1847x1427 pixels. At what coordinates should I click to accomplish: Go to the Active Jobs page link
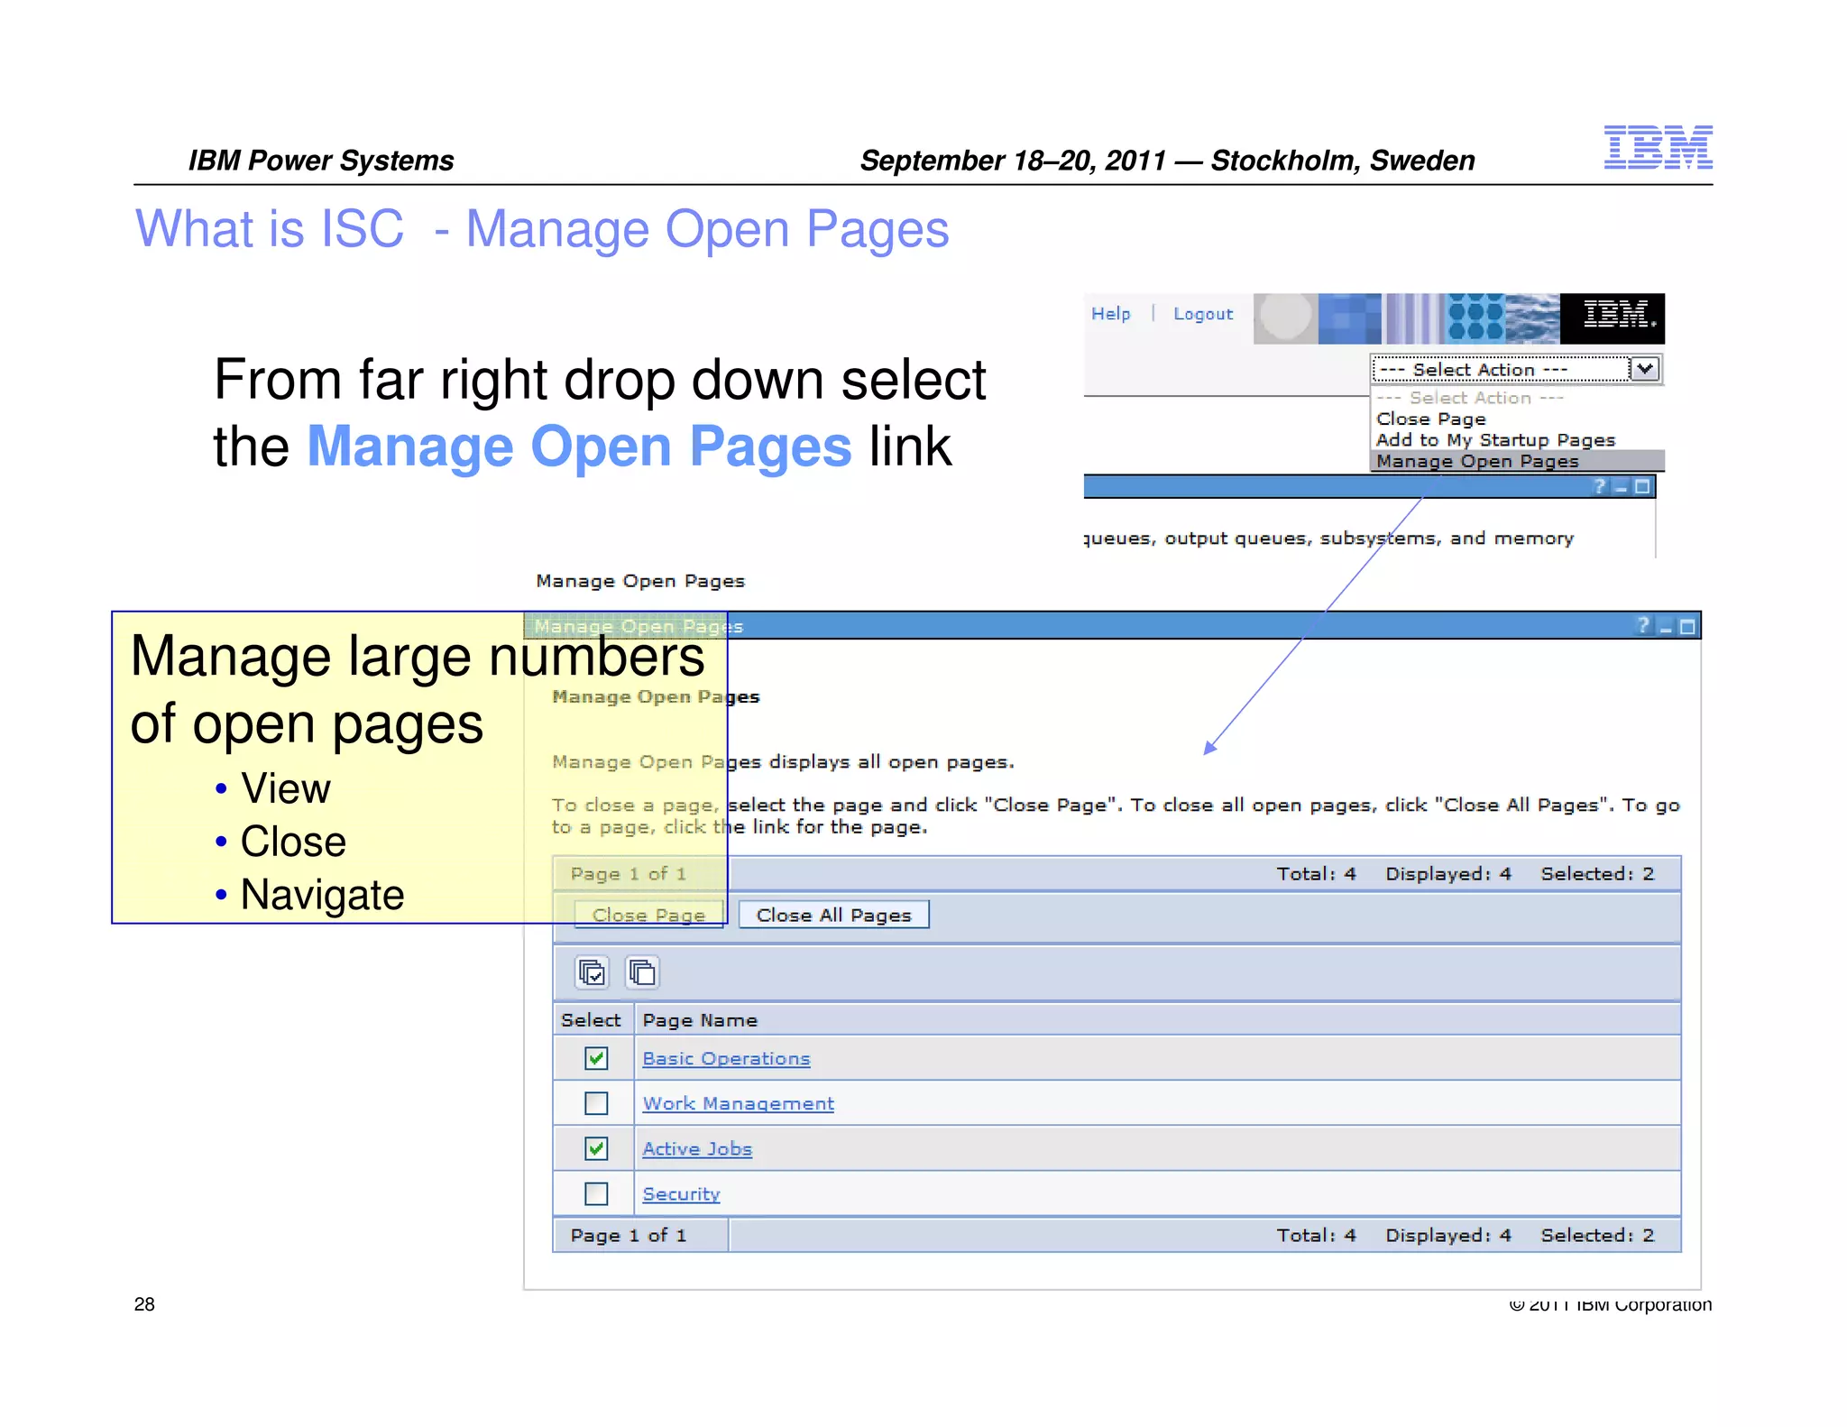coord(697,1149)
